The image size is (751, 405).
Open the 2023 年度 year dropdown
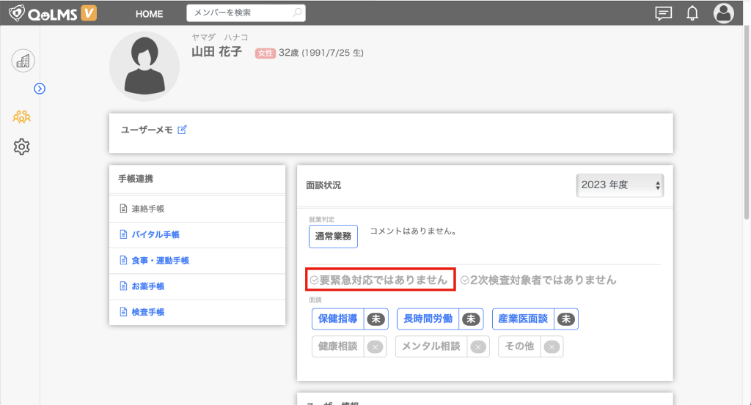(x=620, y=185)
